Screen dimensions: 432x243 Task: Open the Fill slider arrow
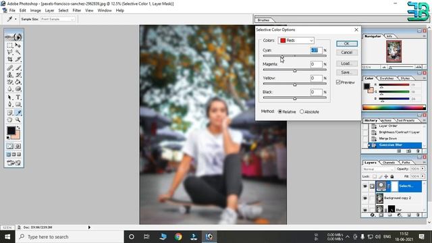coord(423,176)
